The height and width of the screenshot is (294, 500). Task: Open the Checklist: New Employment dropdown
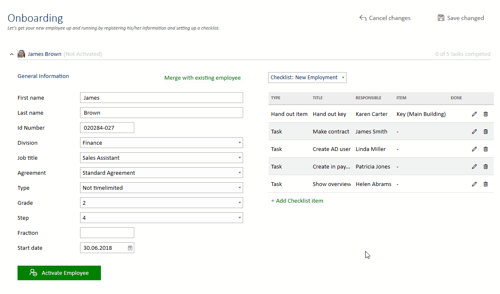point(307,78)
